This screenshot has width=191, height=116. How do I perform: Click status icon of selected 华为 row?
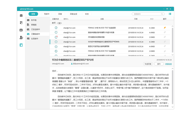(x=56, y=42)
